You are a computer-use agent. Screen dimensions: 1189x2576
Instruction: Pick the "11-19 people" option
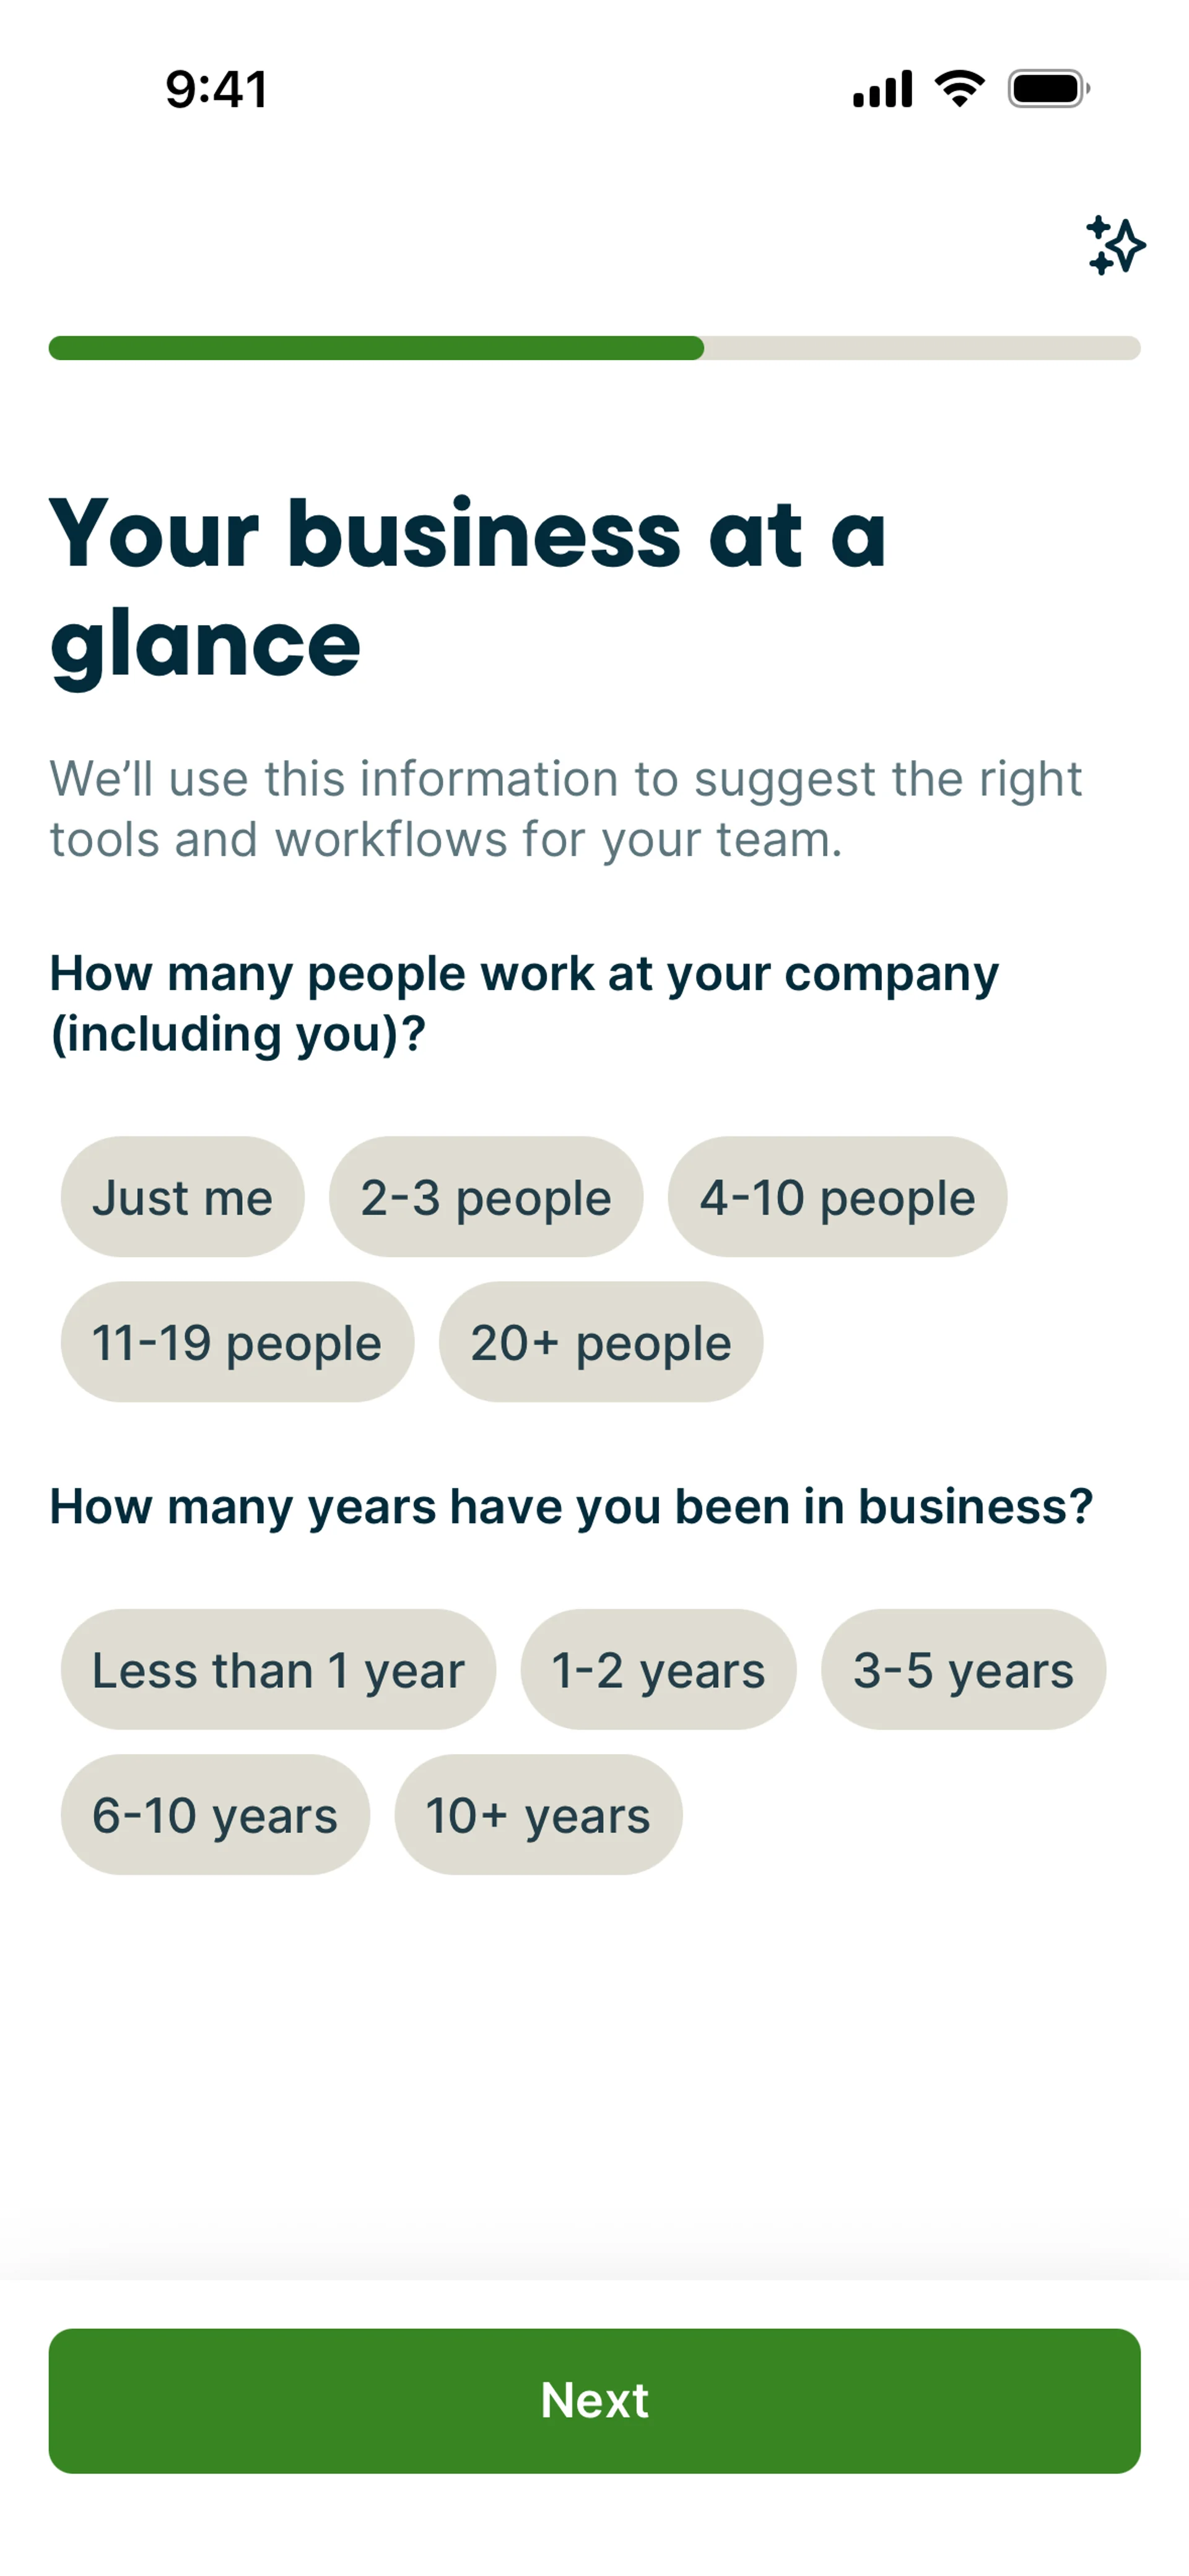237,1342
